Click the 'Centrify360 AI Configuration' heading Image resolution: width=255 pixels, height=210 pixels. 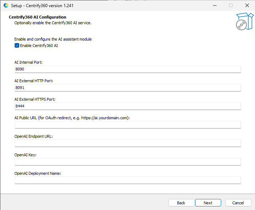pos(37,17)
